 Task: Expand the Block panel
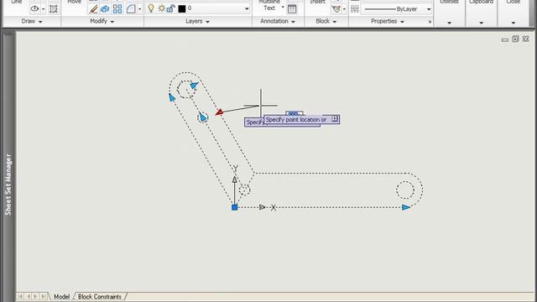pos(326,21)
